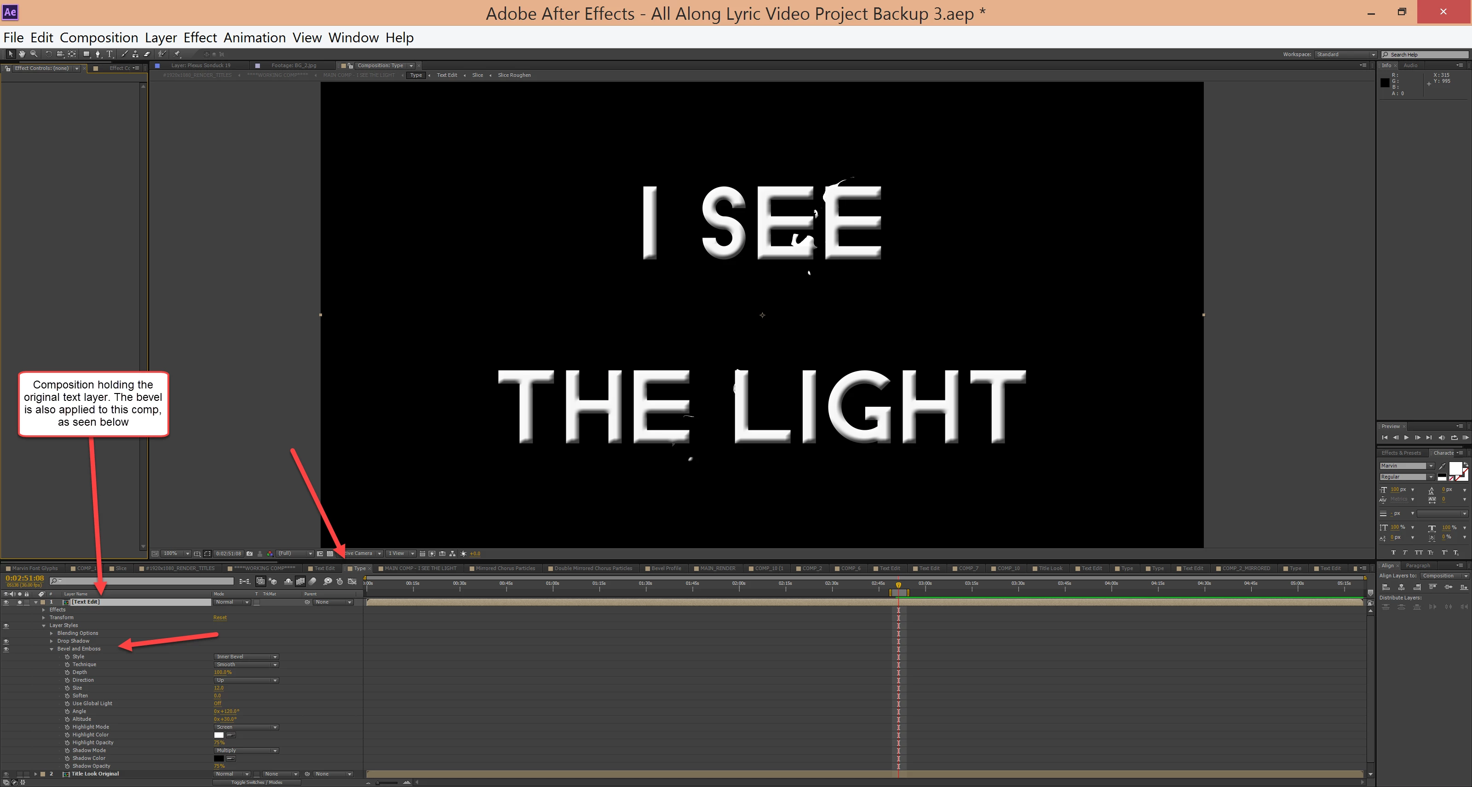Open the Animation menu
This screenshot has height=787, width=1472.
pos(254,38)
